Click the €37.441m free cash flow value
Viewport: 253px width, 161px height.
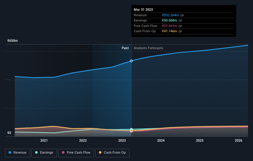coord(169,26)
